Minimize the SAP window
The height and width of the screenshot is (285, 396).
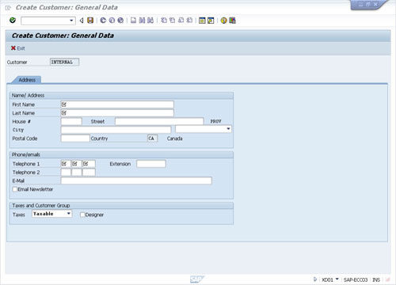click(x=360, y=4)
